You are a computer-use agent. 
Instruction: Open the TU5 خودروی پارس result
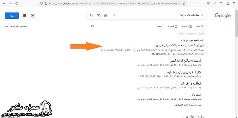coord(183,72)
